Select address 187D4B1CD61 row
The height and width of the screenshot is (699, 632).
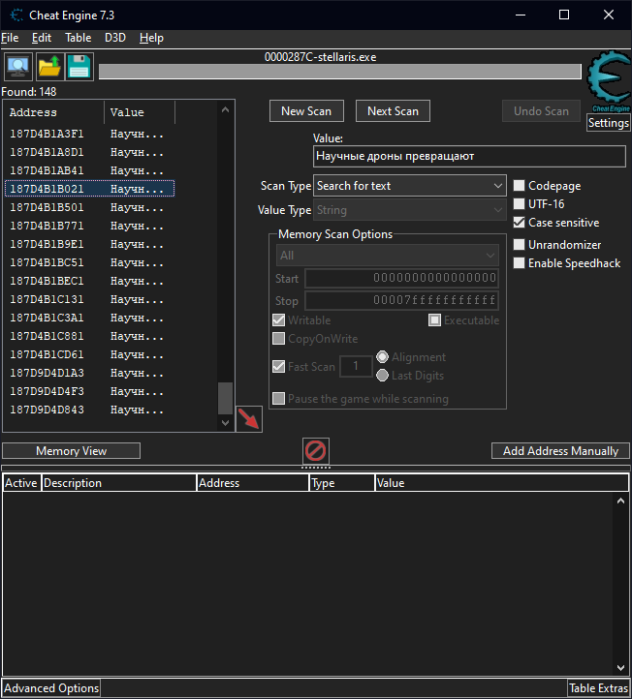coord(89,354)
